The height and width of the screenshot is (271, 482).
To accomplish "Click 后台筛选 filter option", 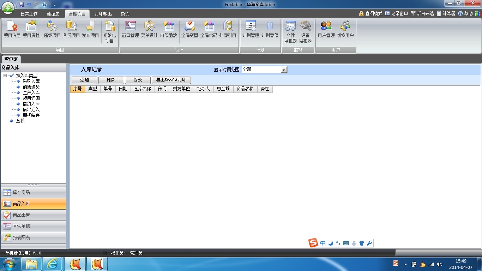I will (x=422, y=13).
